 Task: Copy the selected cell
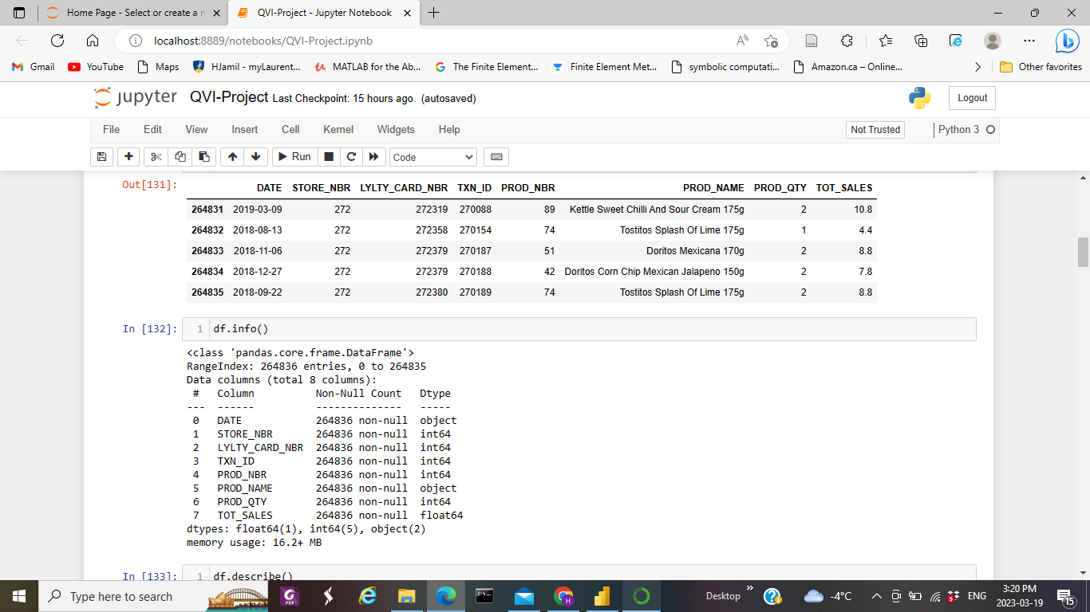coord(180,157)
